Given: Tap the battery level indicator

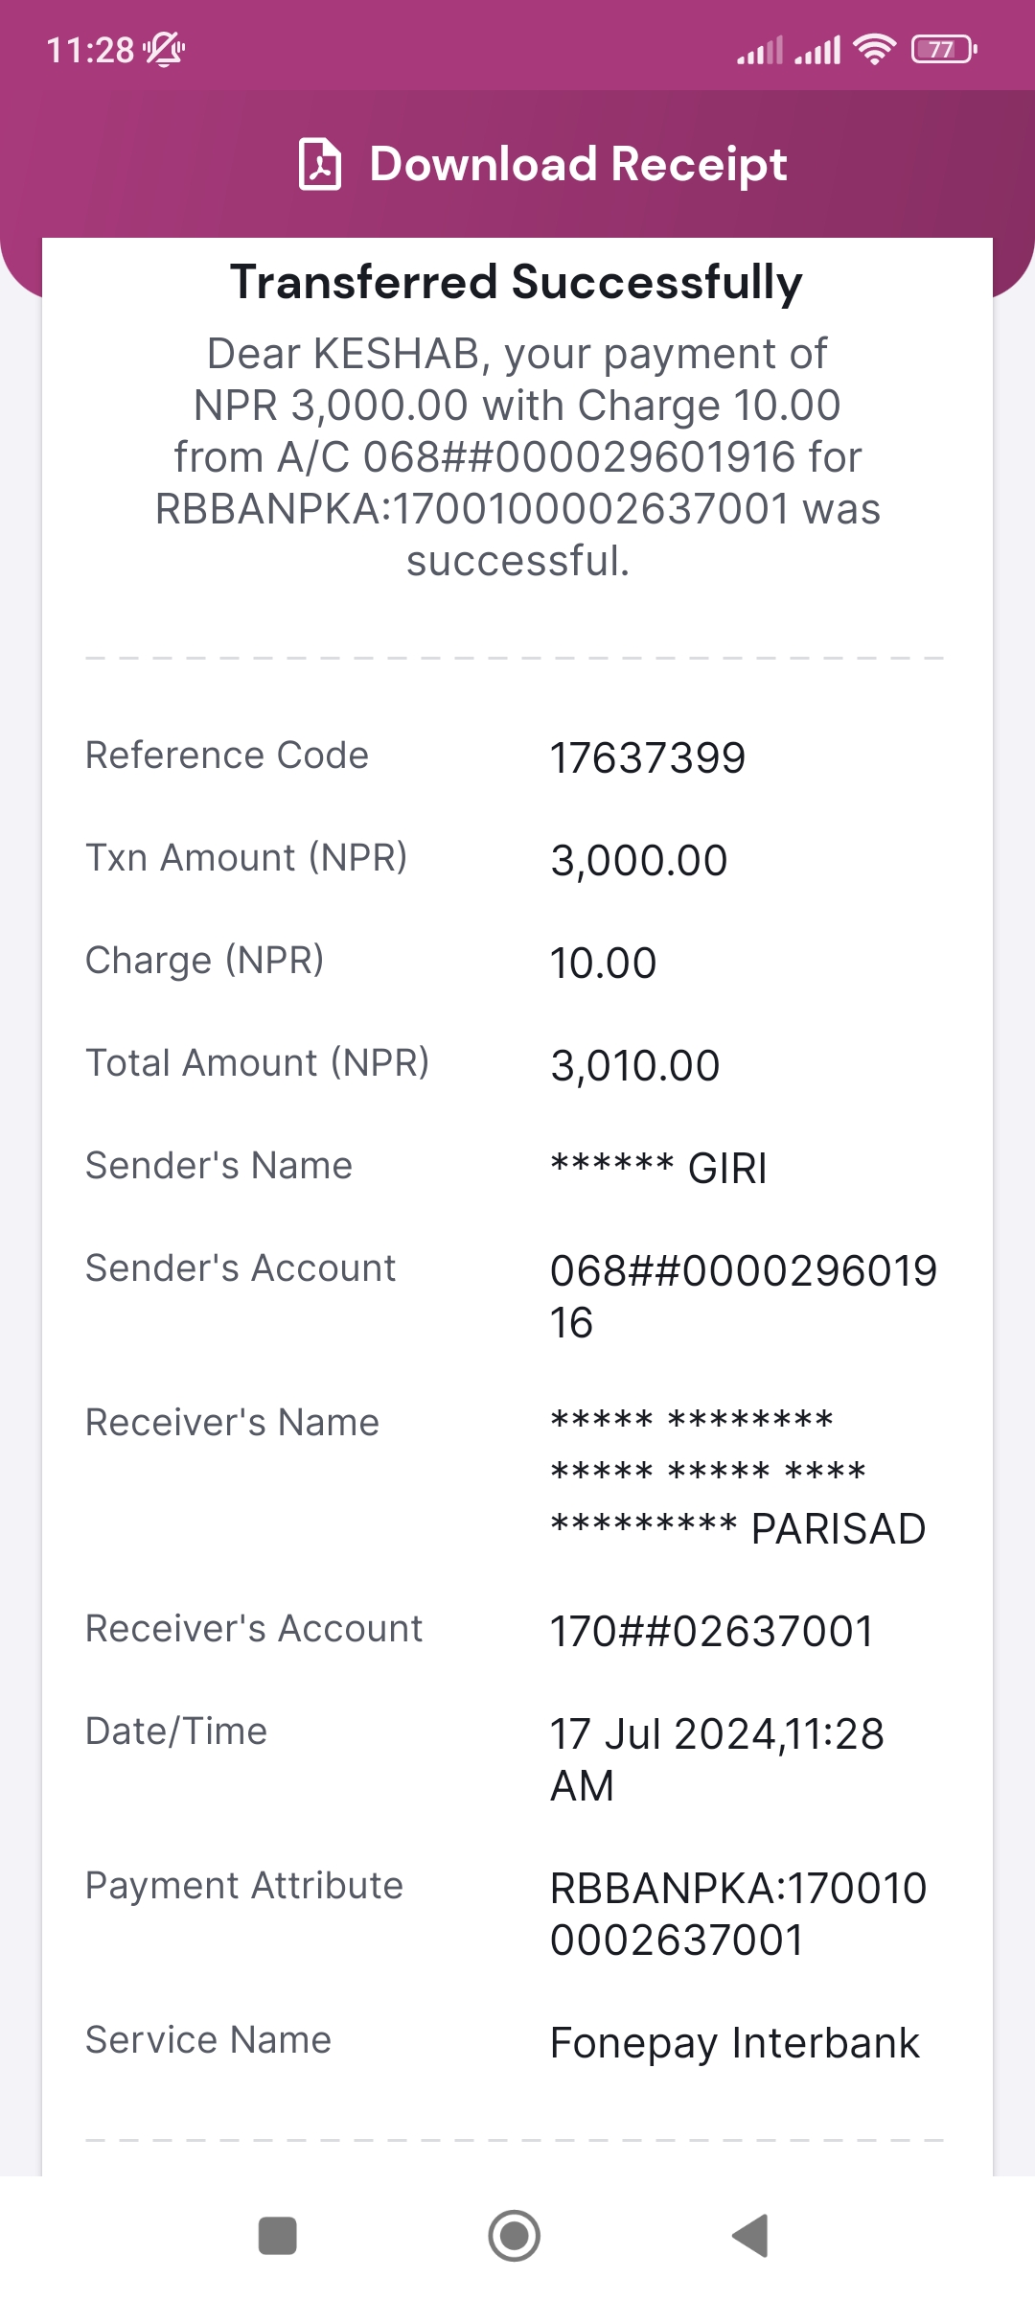Looking at the screenshot, I should pos(944,49).
